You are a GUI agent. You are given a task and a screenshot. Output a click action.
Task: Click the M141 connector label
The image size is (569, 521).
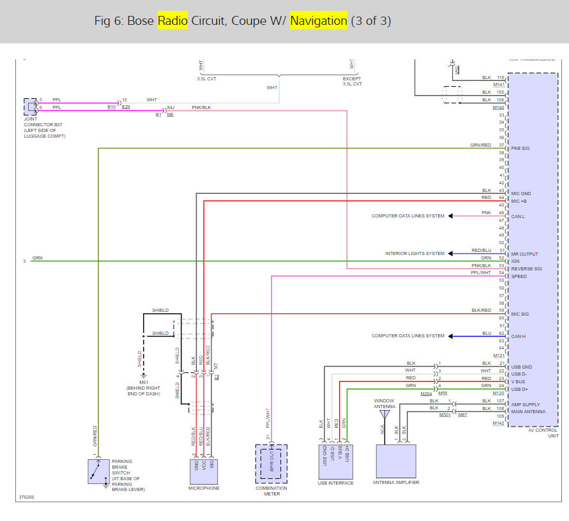point(499,84)
